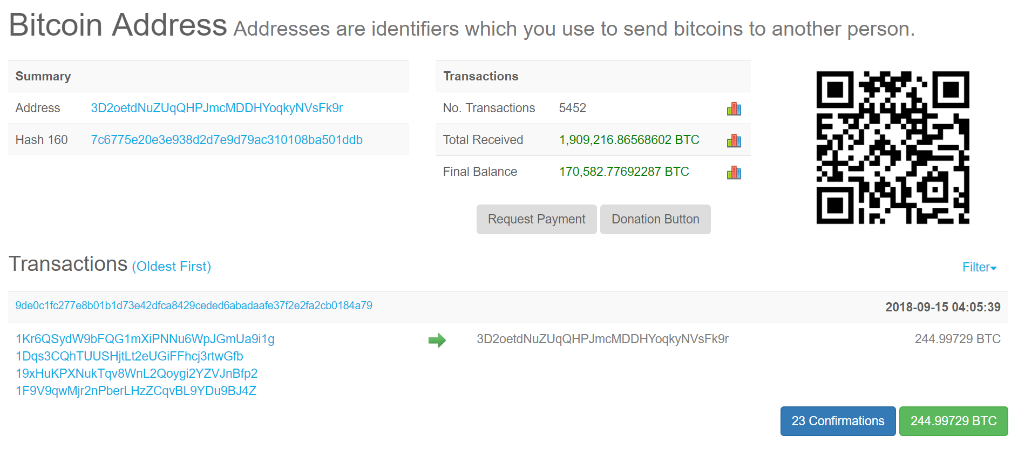Open chart icon beside Total Received
The image size is (1018, 449).
pos(734,140)
